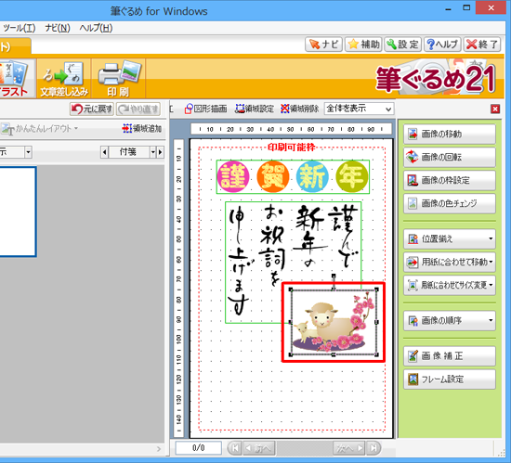The image size is (511, 463).
Task: Click the orange tab ending in ト)
Action: point(15,46)
